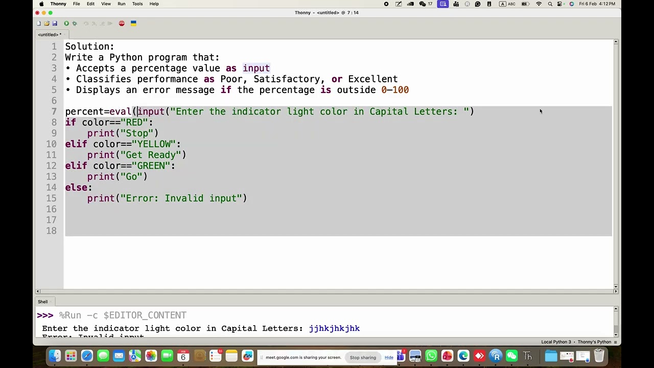The image size is (654, 368).
Task: Click the line 11 print("Get Ready") statement
Action: pos(136,155)
